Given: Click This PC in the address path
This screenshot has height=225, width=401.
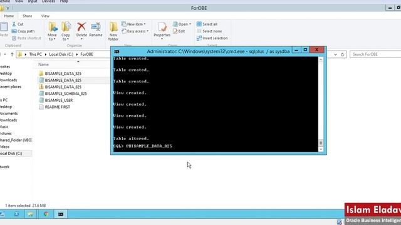Looking at the screenshot, I should pyautogui.click(x=35, y=54).
